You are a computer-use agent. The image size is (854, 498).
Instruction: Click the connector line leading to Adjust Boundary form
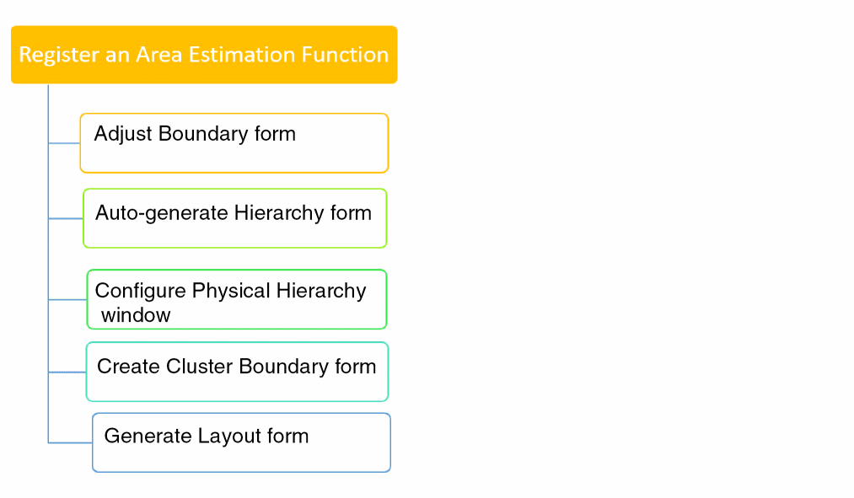point(64,143)
